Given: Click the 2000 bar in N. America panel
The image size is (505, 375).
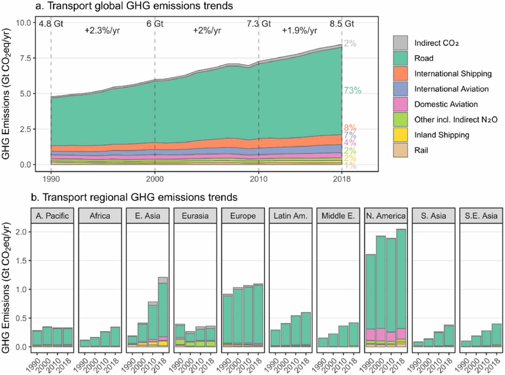Looking at the screenshot, I should pyautogui.click(x=381, y=292).
